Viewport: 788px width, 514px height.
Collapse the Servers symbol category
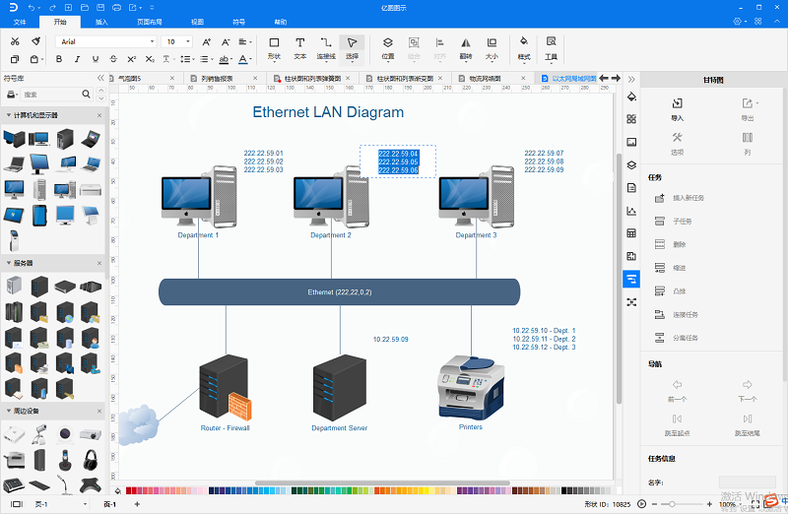[9, 263]
